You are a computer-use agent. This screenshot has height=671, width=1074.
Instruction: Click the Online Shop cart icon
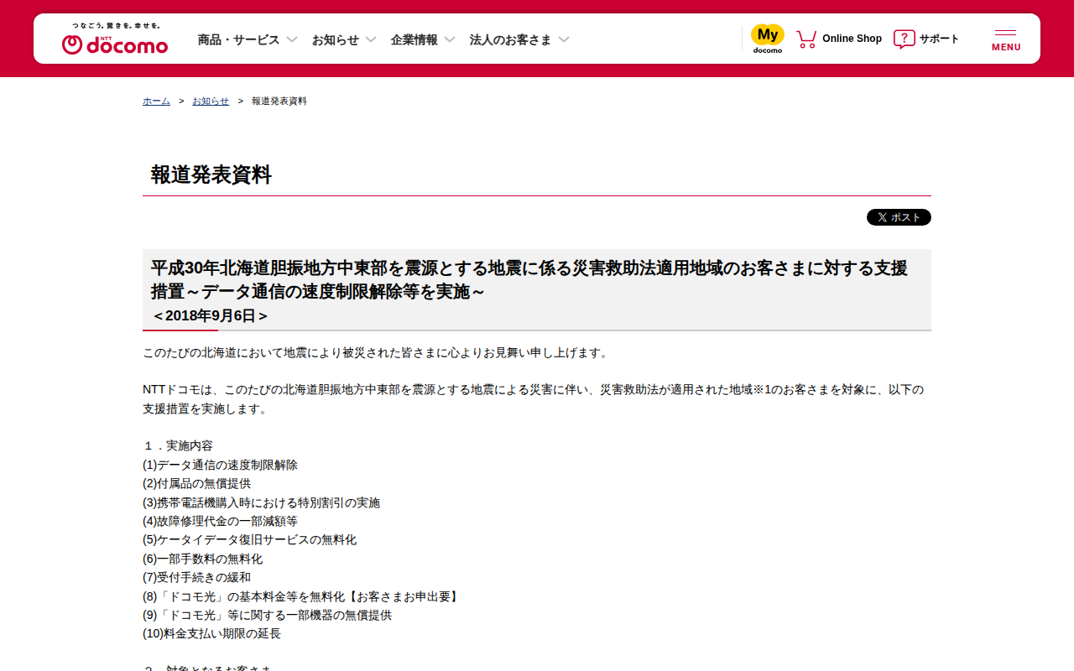[x=806, y=39]
